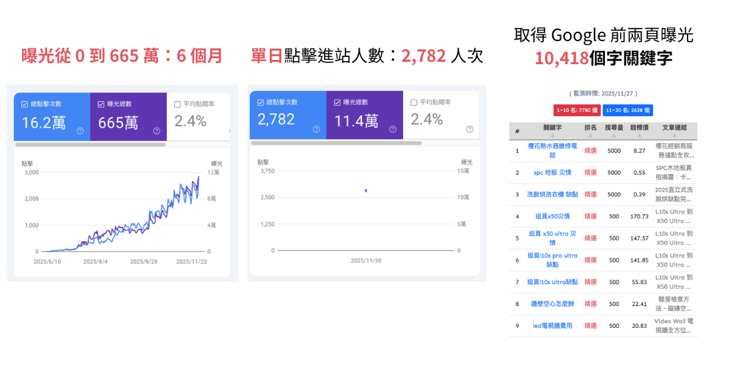Click sort arrow under 搜尋量 column header
The image size is (734, 367).
coord(614,135)
